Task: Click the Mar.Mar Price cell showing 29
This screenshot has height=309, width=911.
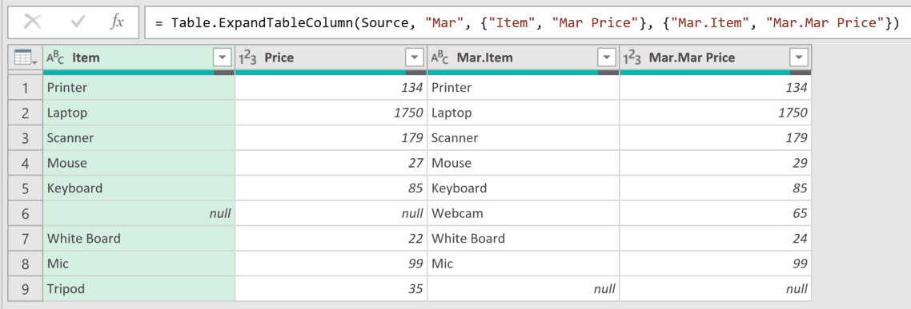Action: [x=715, y=164]
